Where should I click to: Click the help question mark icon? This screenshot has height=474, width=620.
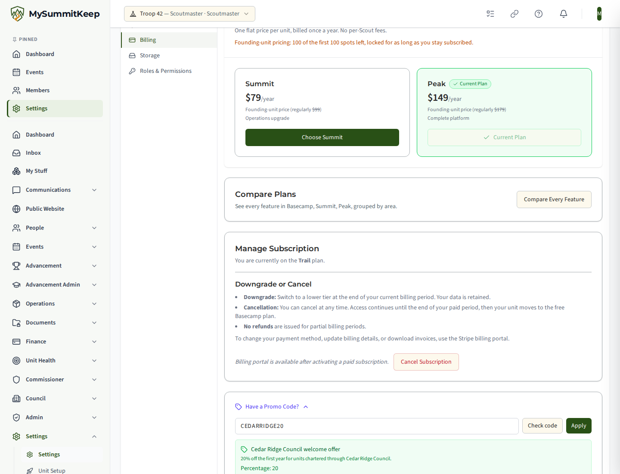click(x=538, y=14)
